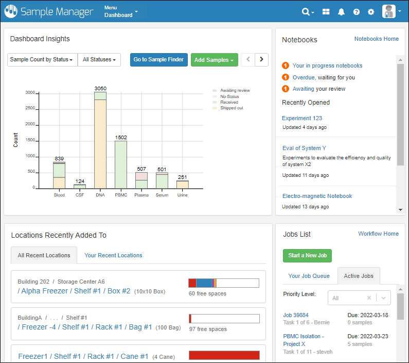Clear the Priority Level selection X
This screenshot has width=409, height=363.
(369, 298)
